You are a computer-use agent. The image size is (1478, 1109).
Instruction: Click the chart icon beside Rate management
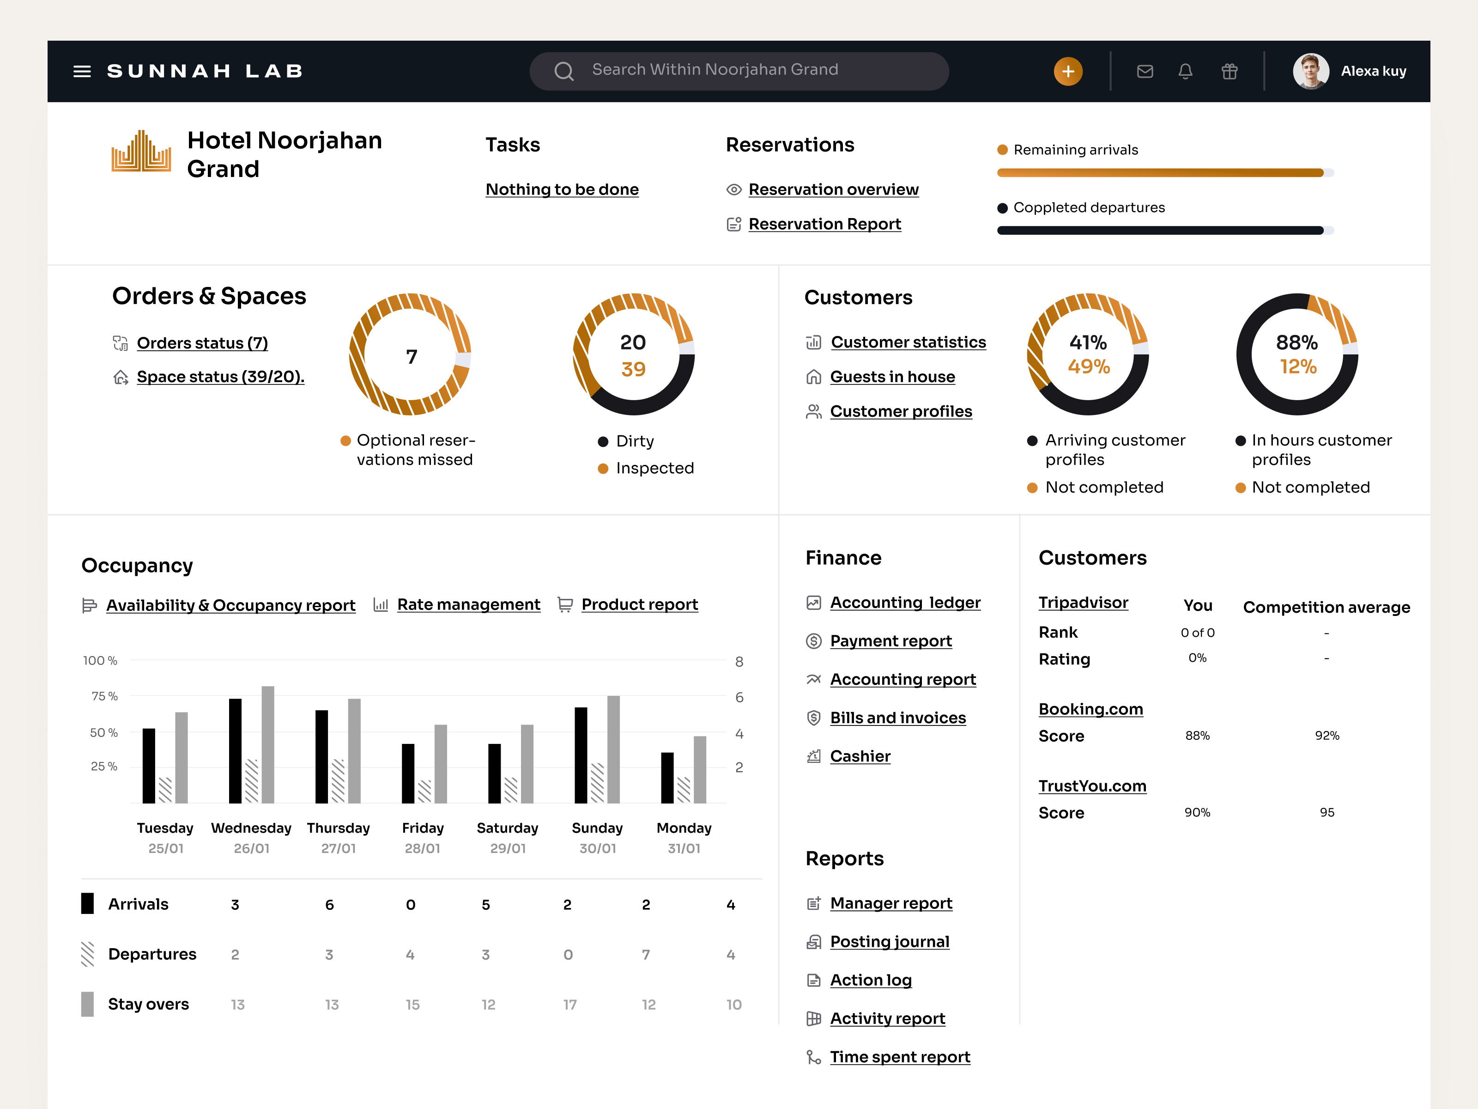382,604
